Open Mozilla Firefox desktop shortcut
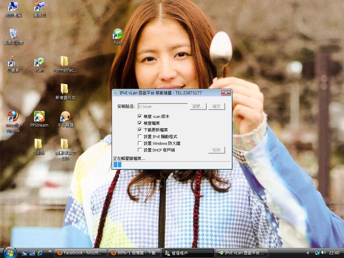The height and width of the screenshot is (258, 344). [x=13, y=117]
